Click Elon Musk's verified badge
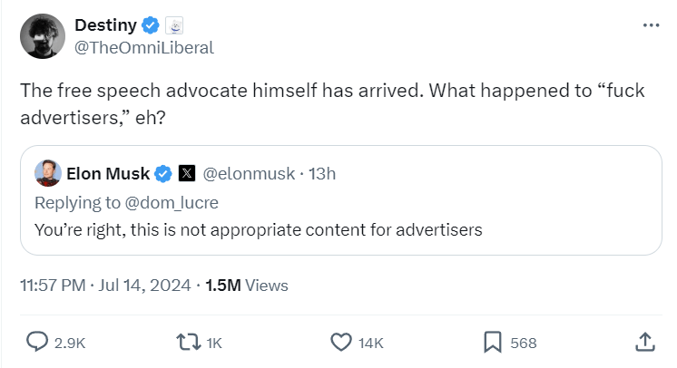677x368 pixels. pos(163,172)
